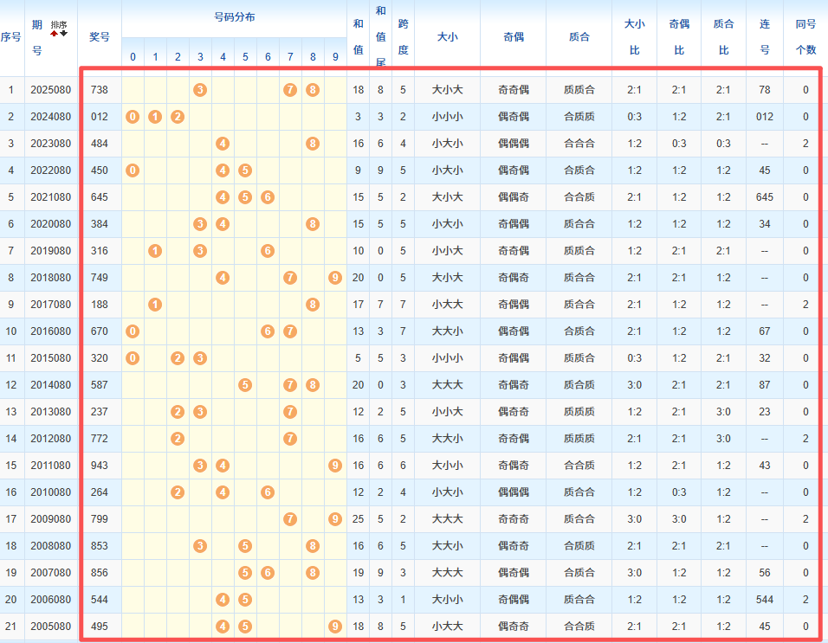Click sum value 25 in row 2009080
This screenshot has height=643, width=828.
(358, 519)
